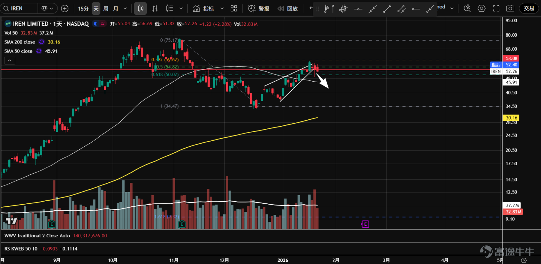
Task: Select the 月 monthly timeframe
Action: [116, 8]
